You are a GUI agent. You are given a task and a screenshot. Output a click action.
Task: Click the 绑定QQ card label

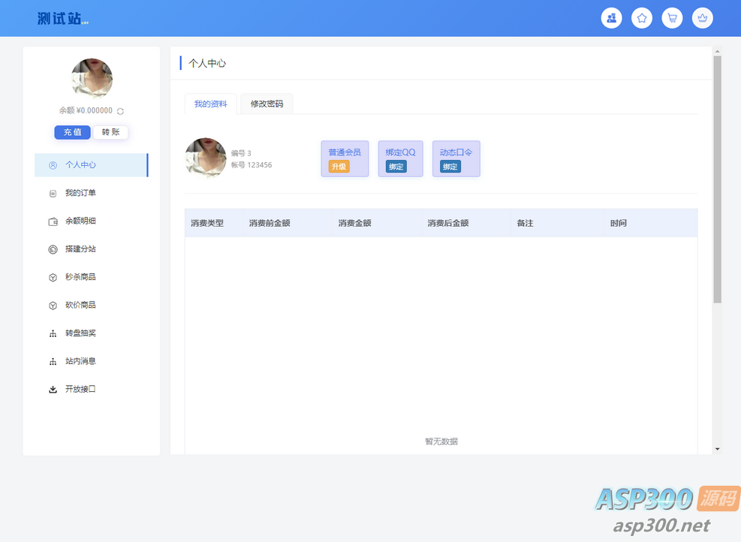[400, 152]
